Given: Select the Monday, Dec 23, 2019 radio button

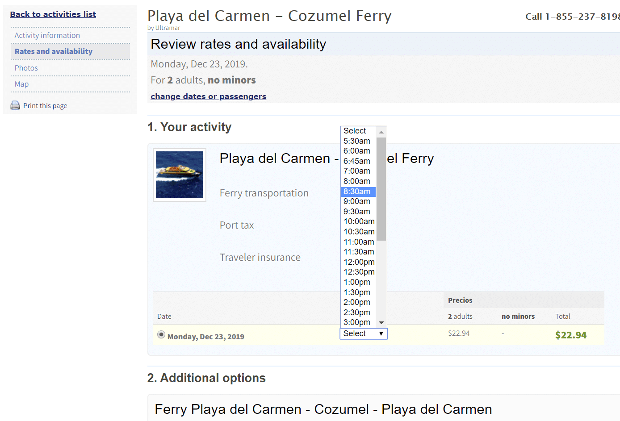Looking at the screenshot, I should pyautogui.click(x=161, y=334).
